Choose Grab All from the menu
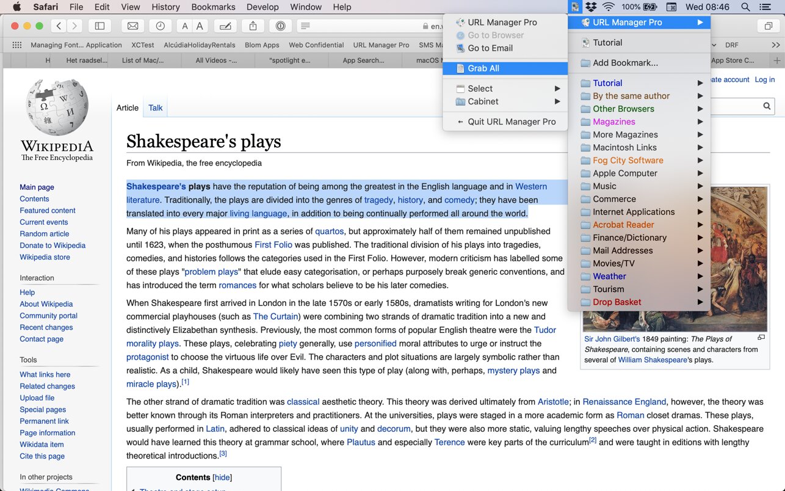785x491 pixels. 483,68
